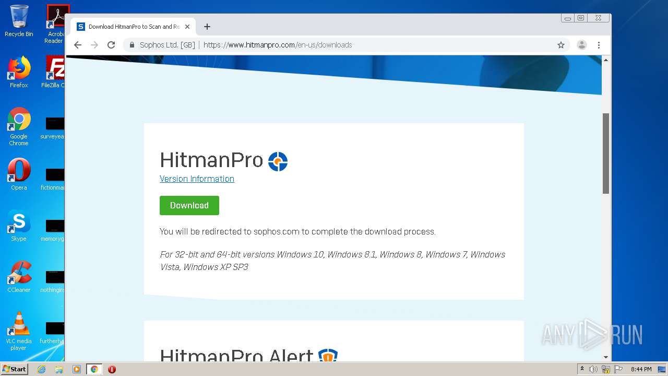Minimize the Chrome window
The height and width of the screenshot is (376, 668).
568,18
